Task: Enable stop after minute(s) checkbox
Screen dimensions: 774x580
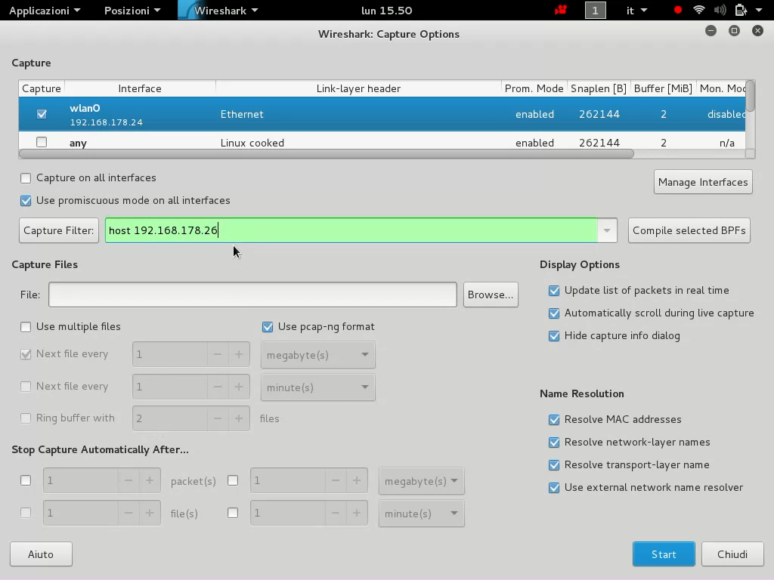Action: pos(233,513)
